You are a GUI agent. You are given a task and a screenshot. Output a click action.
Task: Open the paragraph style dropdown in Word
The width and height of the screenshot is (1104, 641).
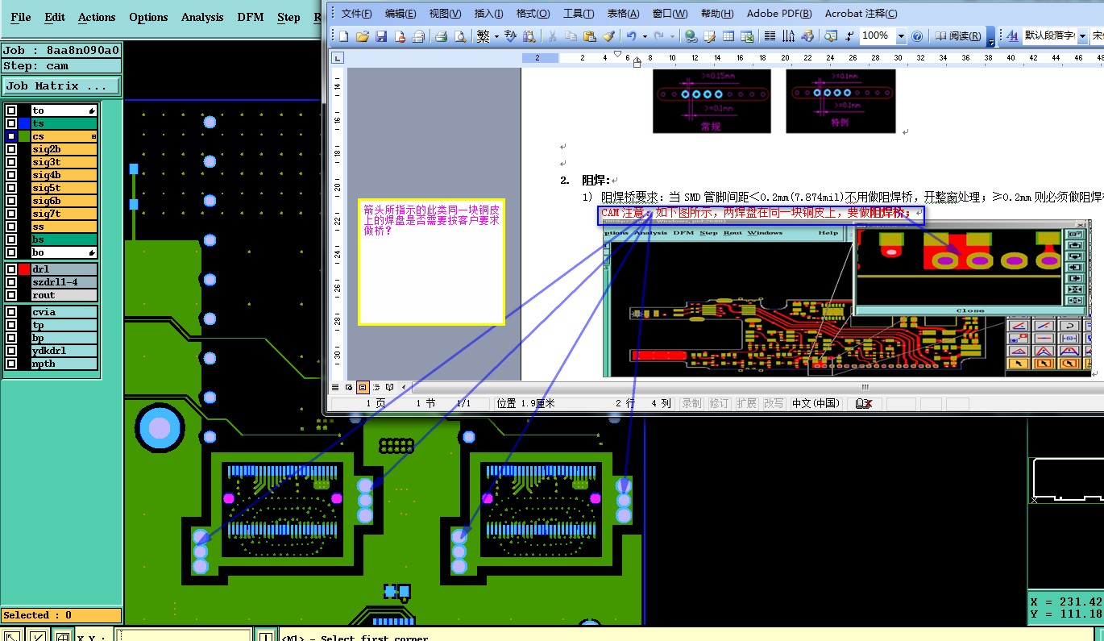point(1082,36)
